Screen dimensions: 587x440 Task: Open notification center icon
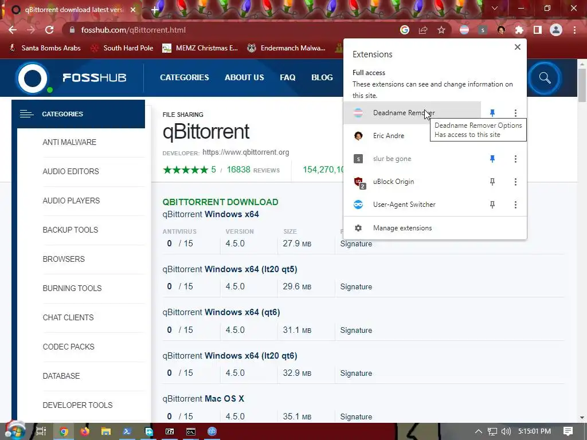click(568, 431)
